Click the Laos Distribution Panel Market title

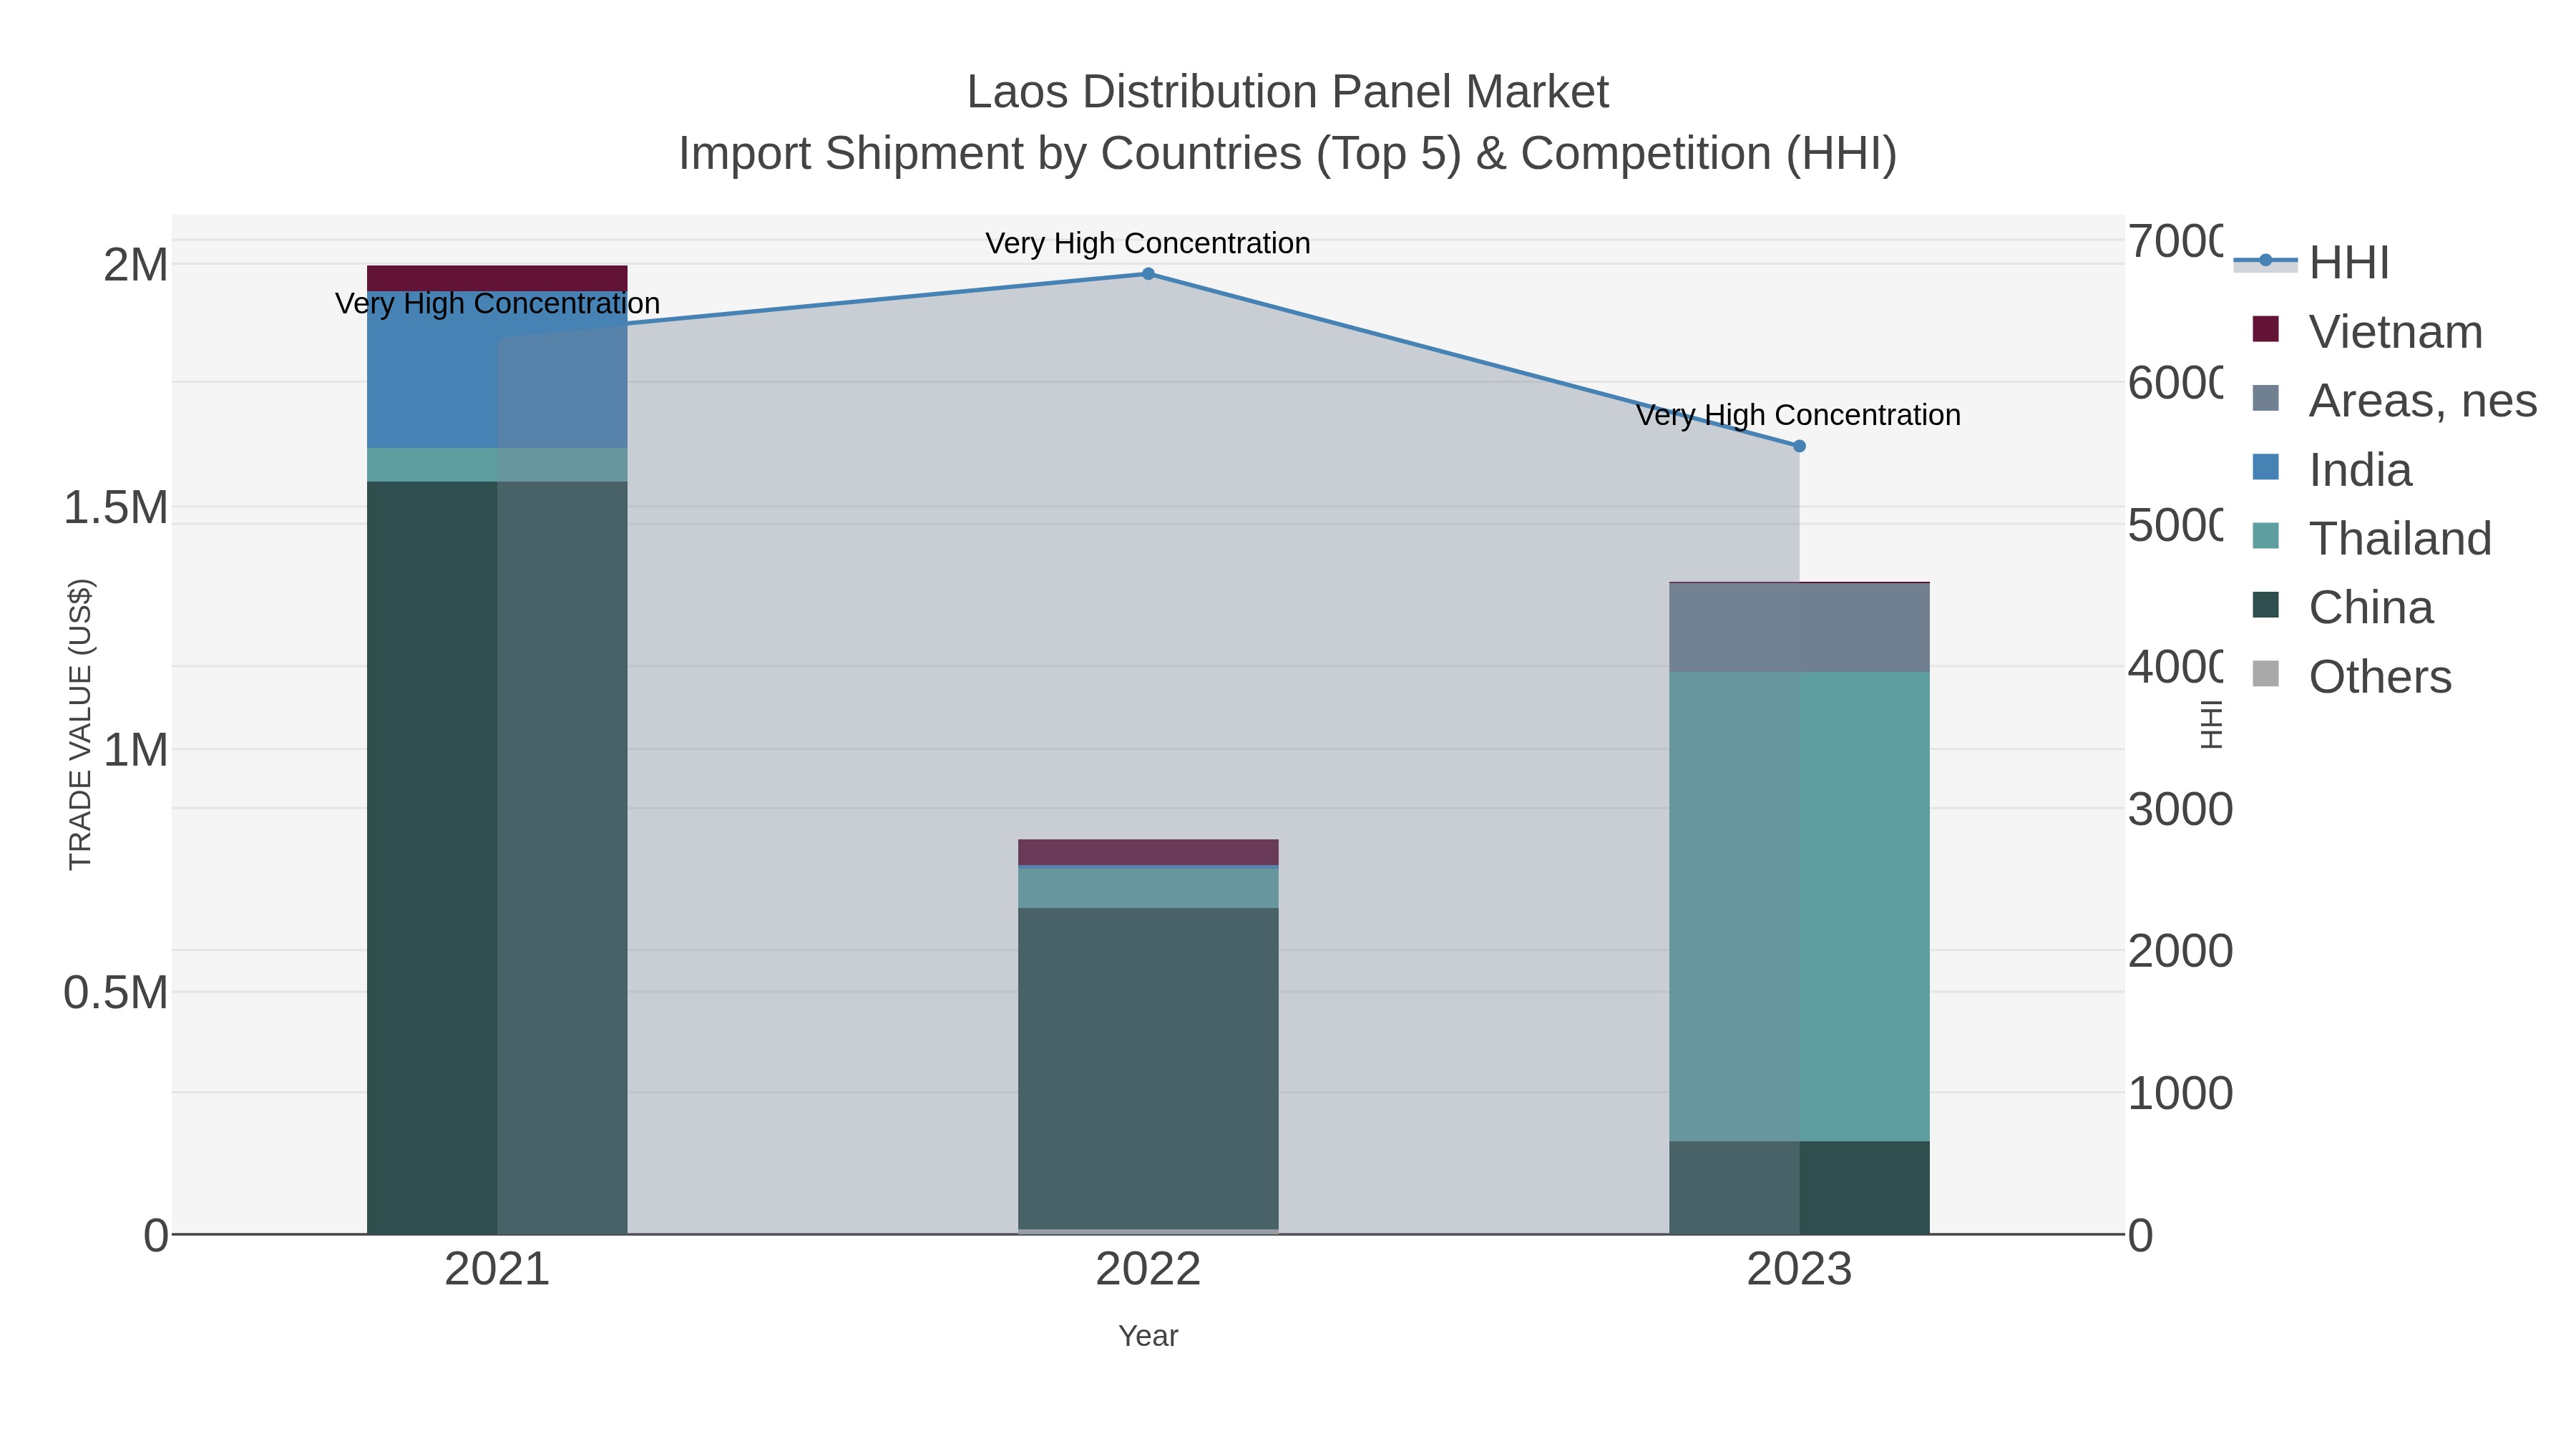[x=1287, y=92]
